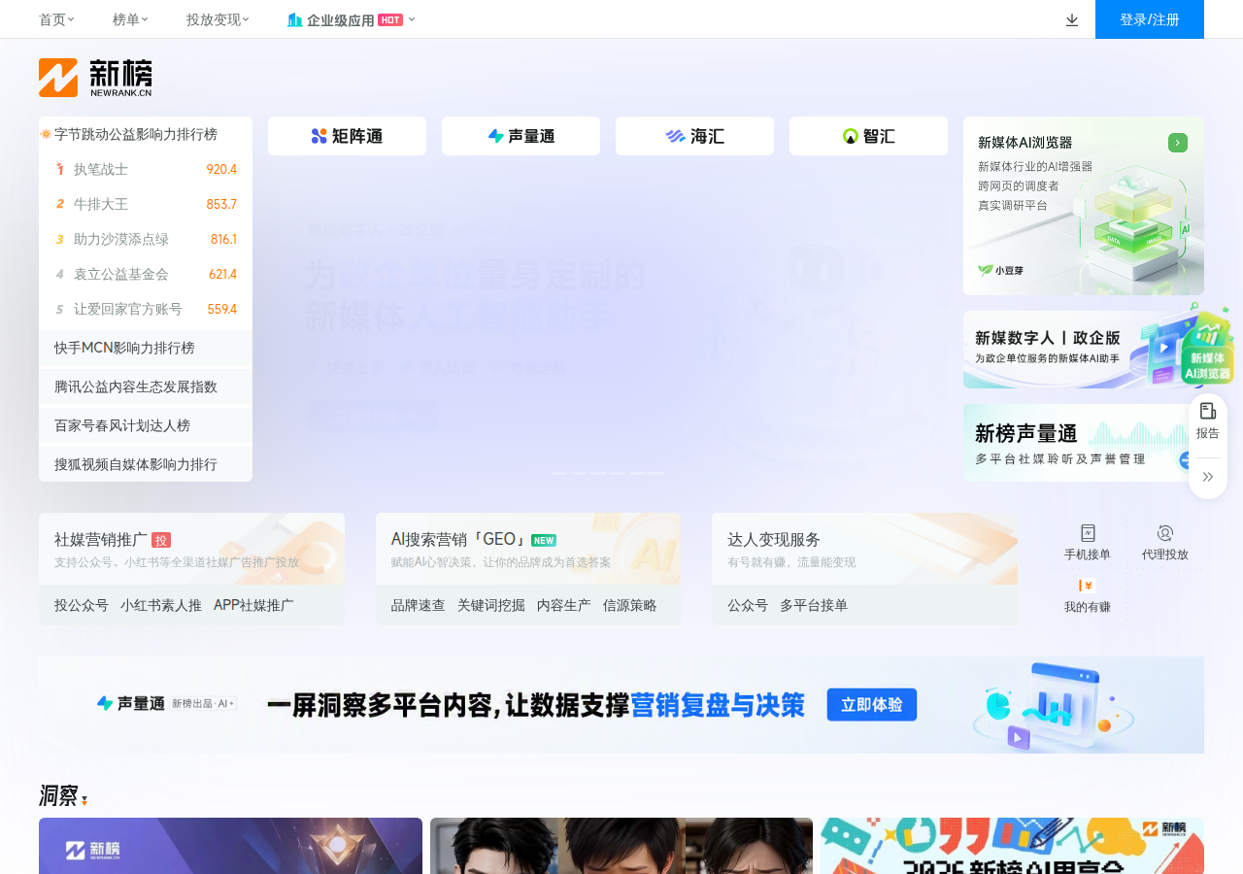This screenshot has width=1243, height=874.
Task: Click the Newrank logo
Action: 95,78
